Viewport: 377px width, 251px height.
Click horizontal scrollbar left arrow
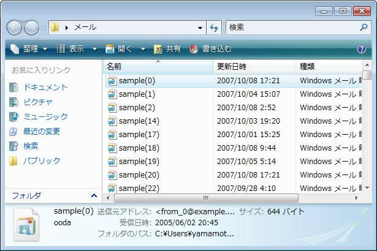(x=108, y=198)
